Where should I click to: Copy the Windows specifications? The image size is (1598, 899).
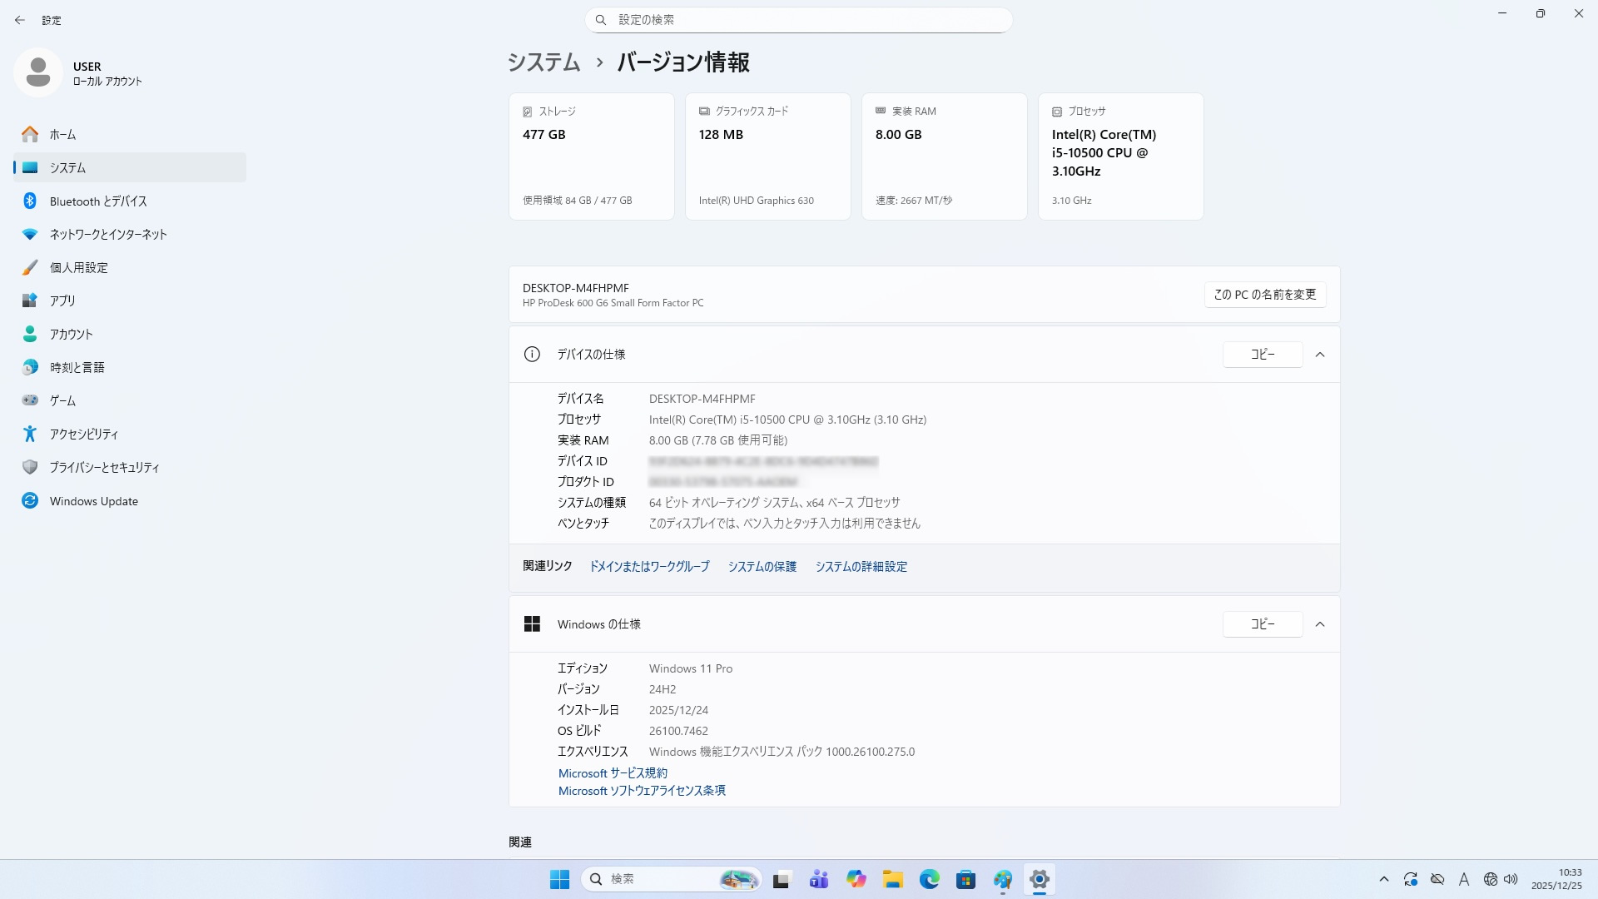1262,624
